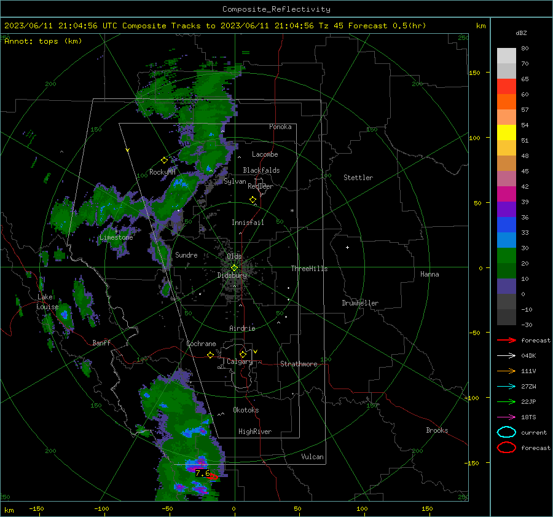Click the red forecast arrow legend icon
553x517 pixels.
point(506,340)
